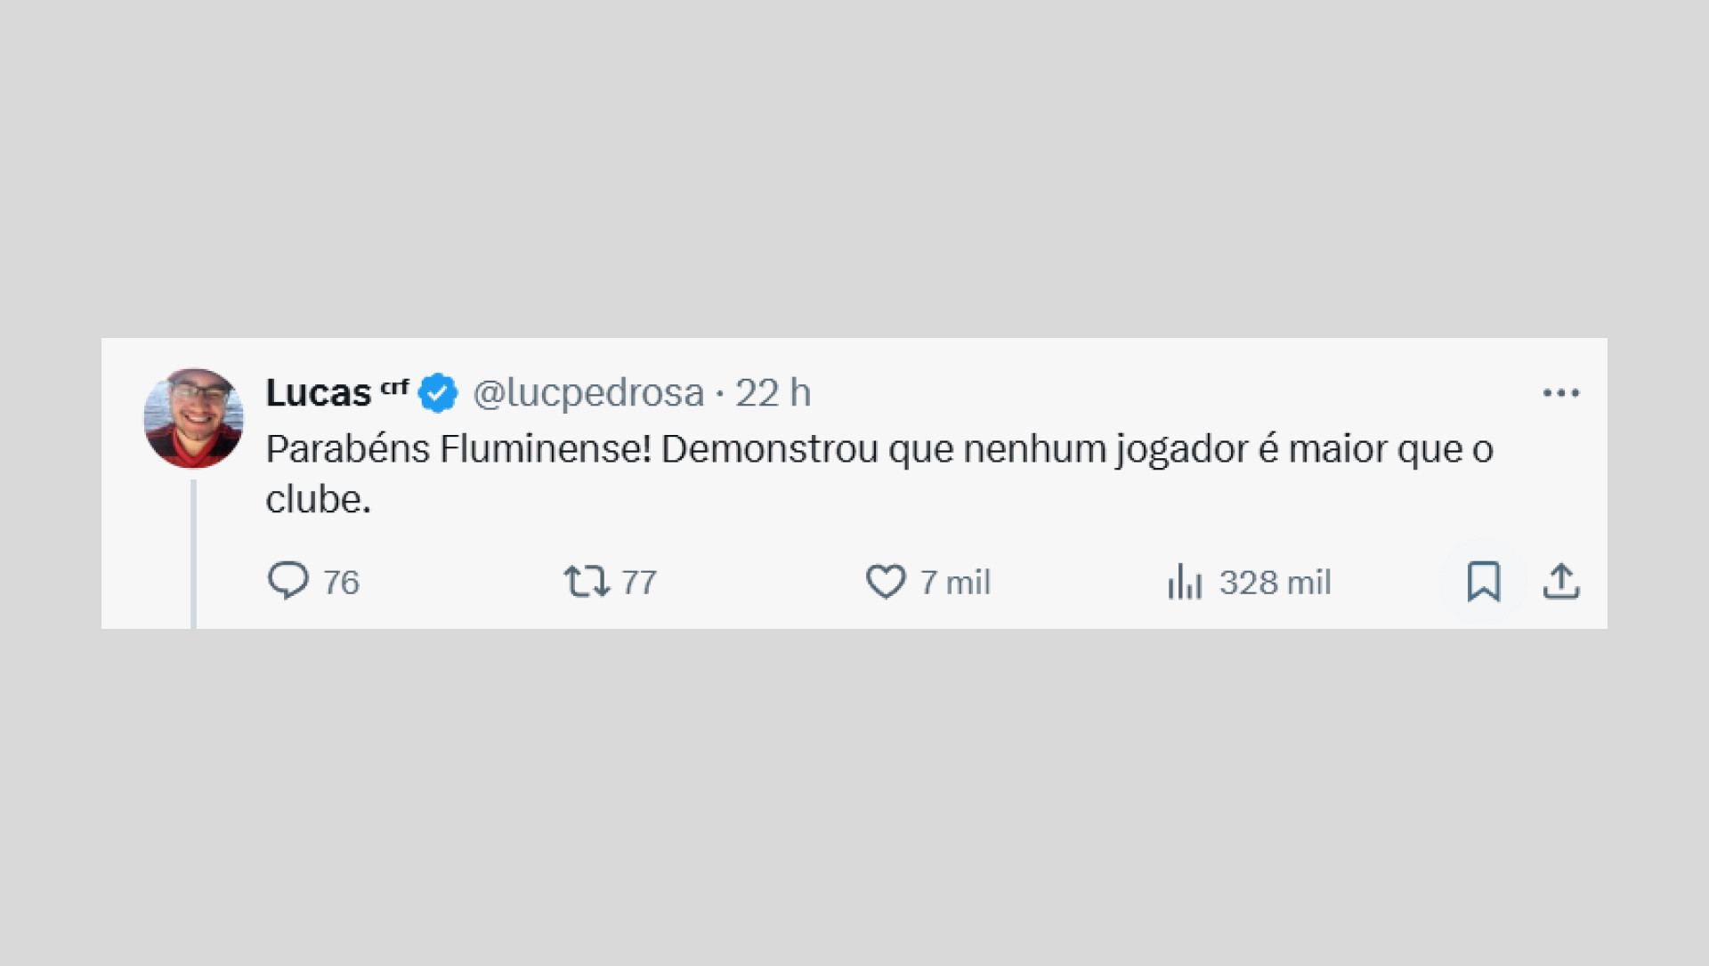
Task: View the 7 mil likes list
Action: tap(954, 583)
